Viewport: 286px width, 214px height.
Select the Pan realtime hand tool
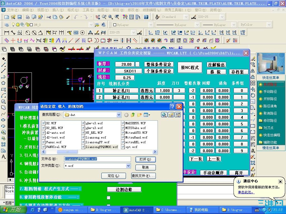point(98,17)
